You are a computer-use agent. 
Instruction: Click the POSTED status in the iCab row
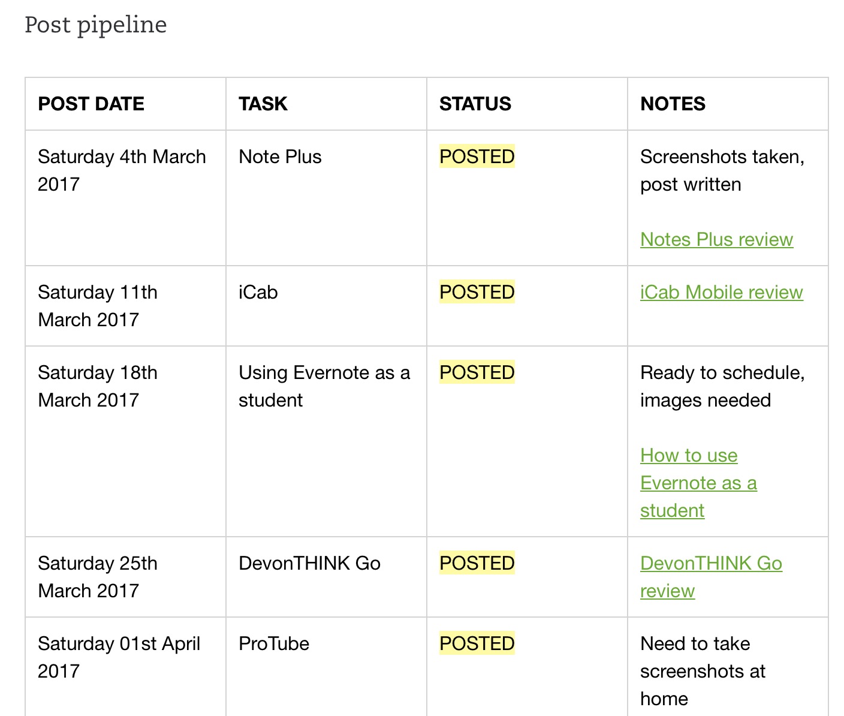pyautogui.click(x=477, y=292)
